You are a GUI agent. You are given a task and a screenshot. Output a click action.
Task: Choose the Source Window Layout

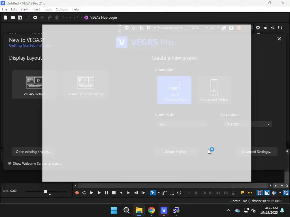coord(86,84)
